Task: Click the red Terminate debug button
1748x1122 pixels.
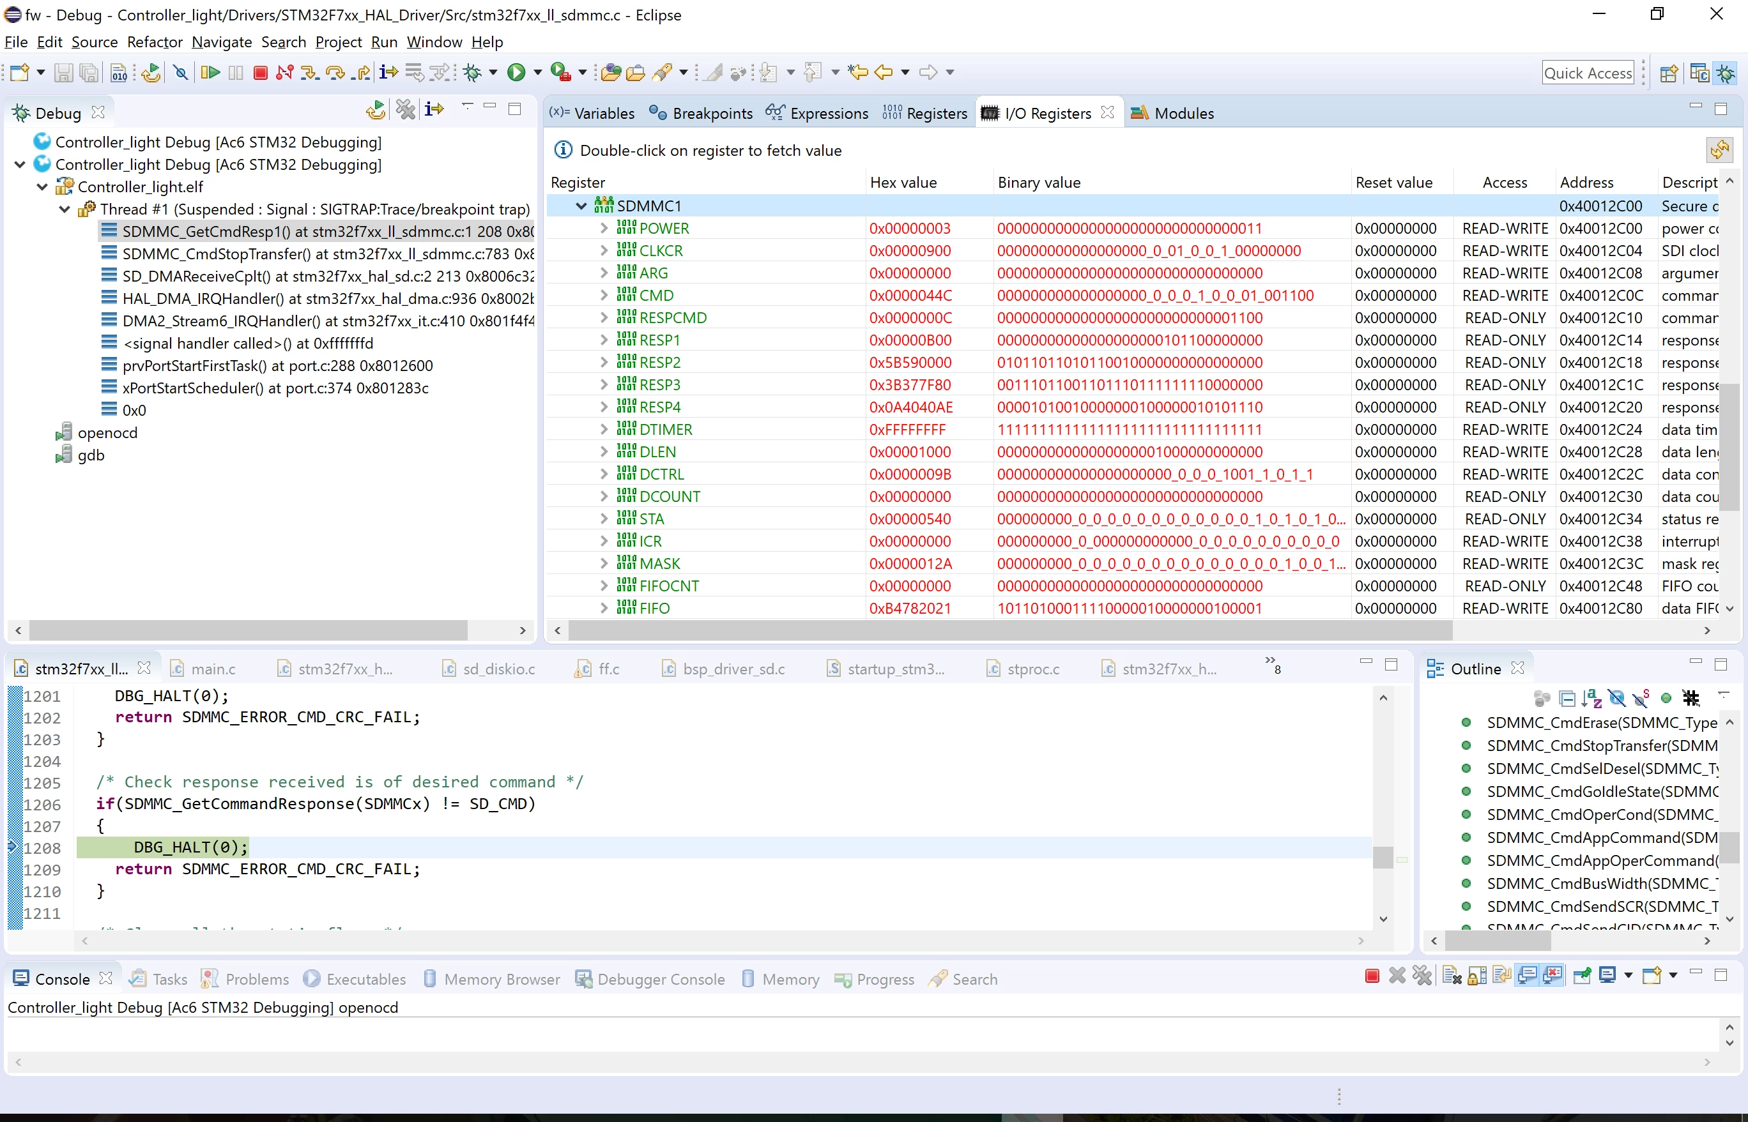Action: point(260,72)
